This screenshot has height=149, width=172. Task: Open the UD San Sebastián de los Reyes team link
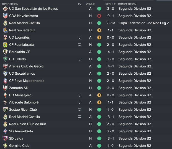coord(34,9)
